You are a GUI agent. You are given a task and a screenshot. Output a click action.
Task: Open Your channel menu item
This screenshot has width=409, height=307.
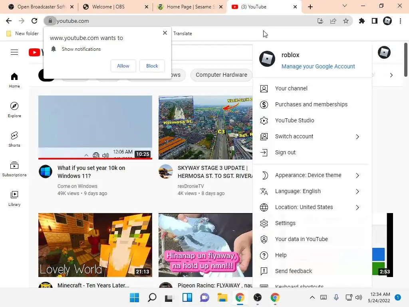click(x=312, y=88)
